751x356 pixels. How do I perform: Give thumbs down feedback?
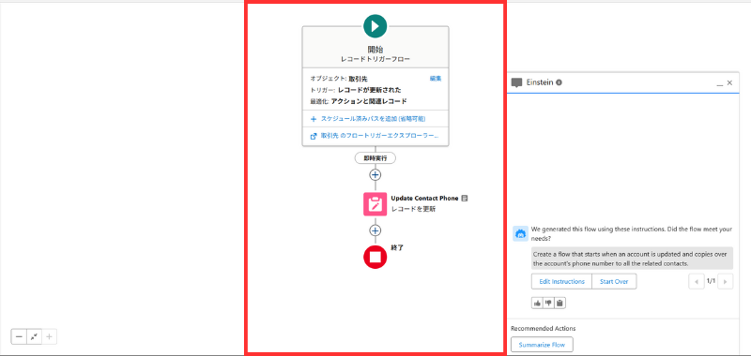pyautogui.click(x=548, y=303)
